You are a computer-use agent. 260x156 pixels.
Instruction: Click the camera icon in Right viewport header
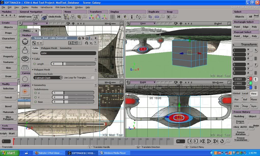pos(176,82)
